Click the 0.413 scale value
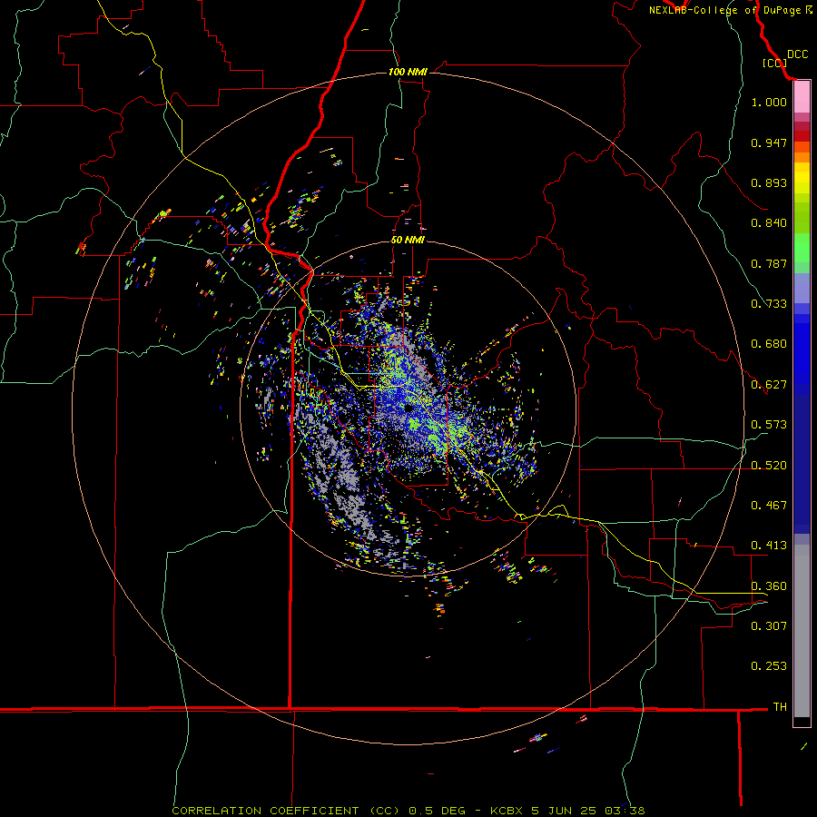Screen dimensions: 817x817 pyautogui.click(x=769, y=546)
